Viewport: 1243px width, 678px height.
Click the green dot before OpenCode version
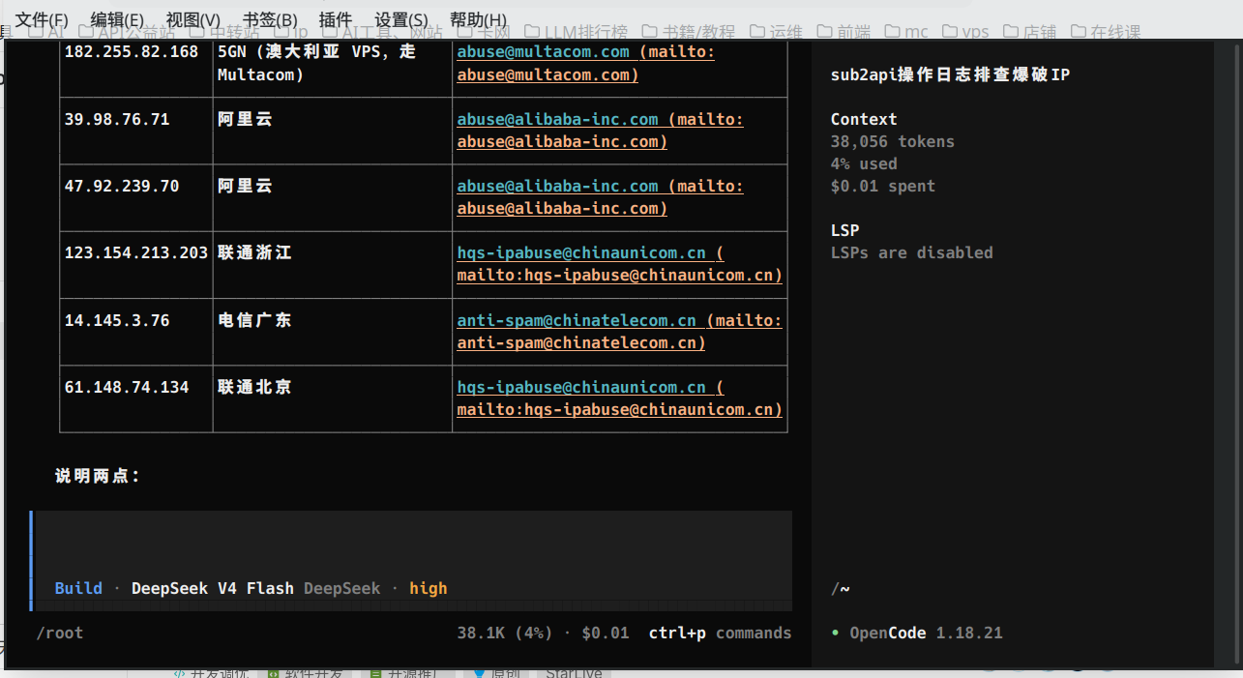point(836,634)
